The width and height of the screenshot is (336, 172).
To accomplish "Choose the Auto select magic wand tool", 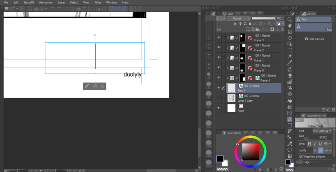I will click(289, 56).
